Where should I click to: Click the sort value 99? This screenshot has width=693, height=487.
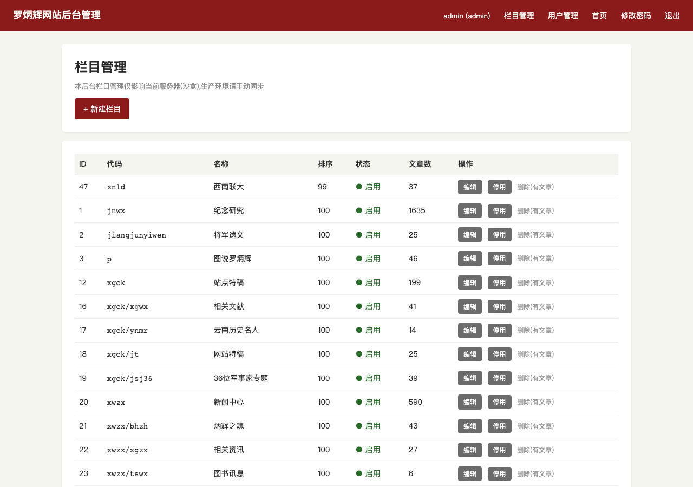322,187
